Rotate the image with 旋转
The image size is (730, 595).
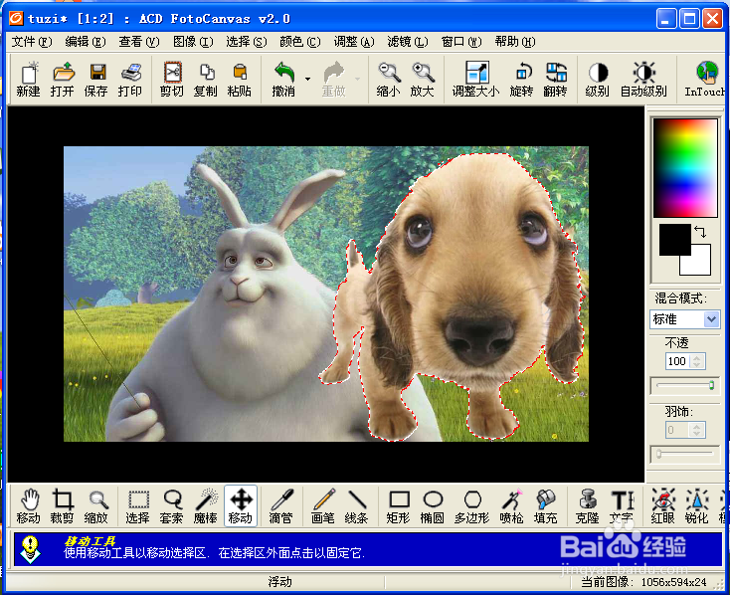click(x=521, y=79)
